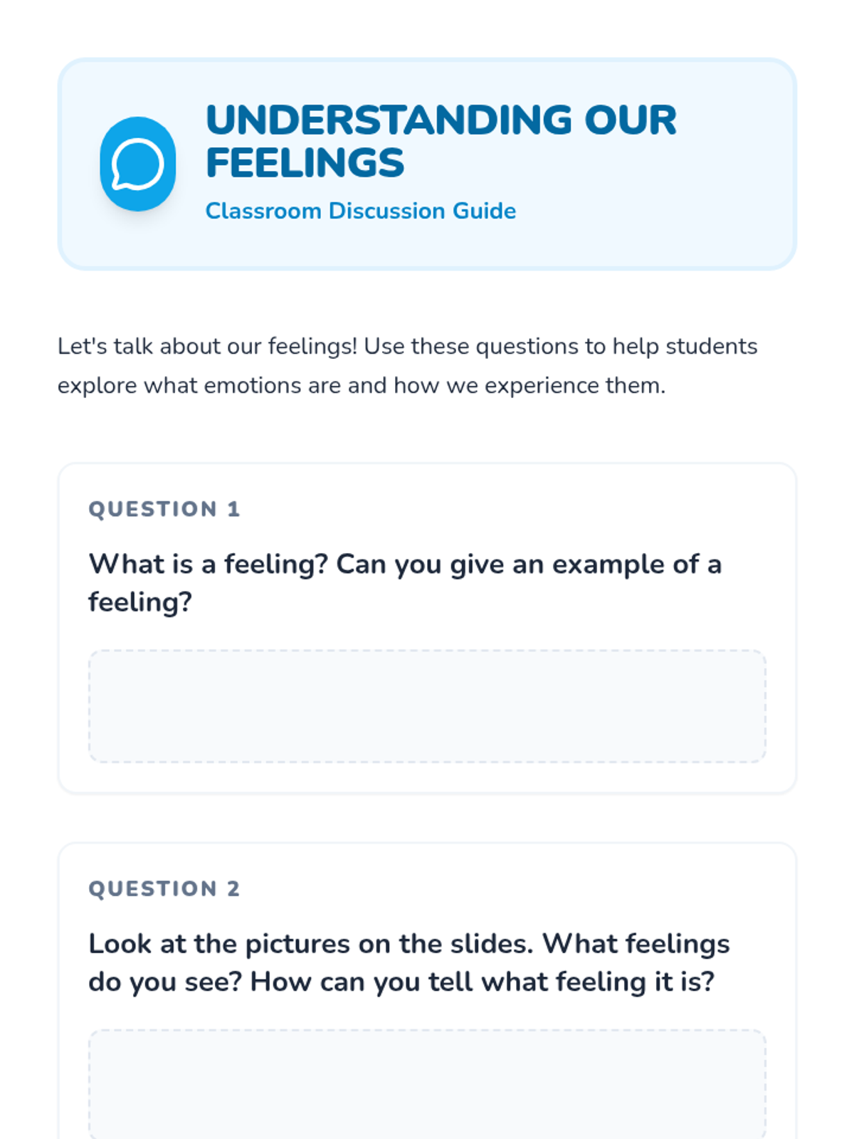Click the word "FEELINGS" in the title
Screen dimensions: 854x1139
305,162
